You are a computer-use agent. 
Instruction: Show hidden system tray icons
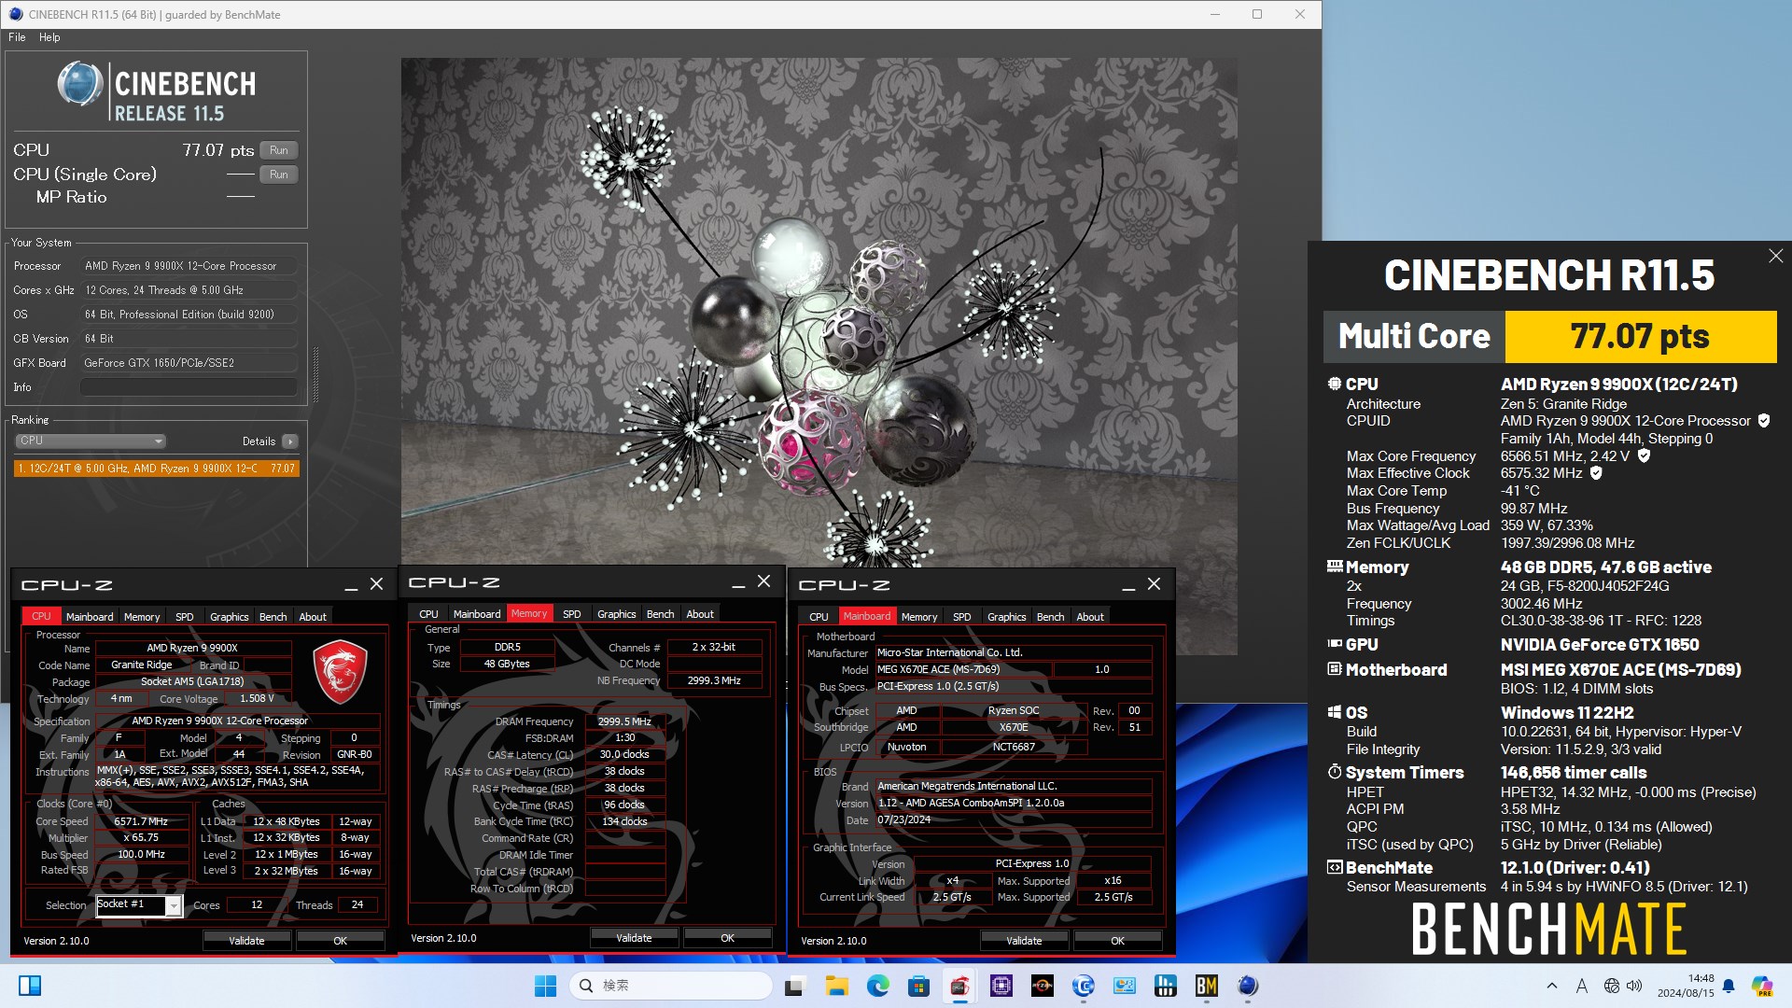click(1551, 986)
